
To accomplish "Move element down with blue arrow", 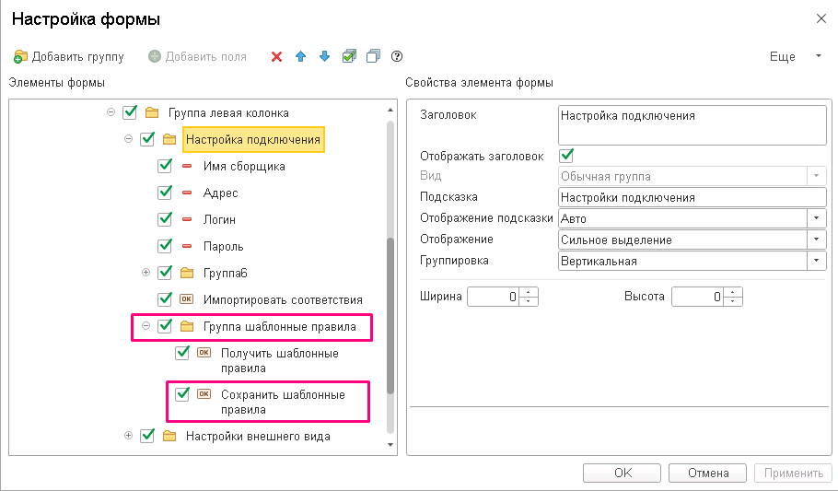I will (324, 57).
